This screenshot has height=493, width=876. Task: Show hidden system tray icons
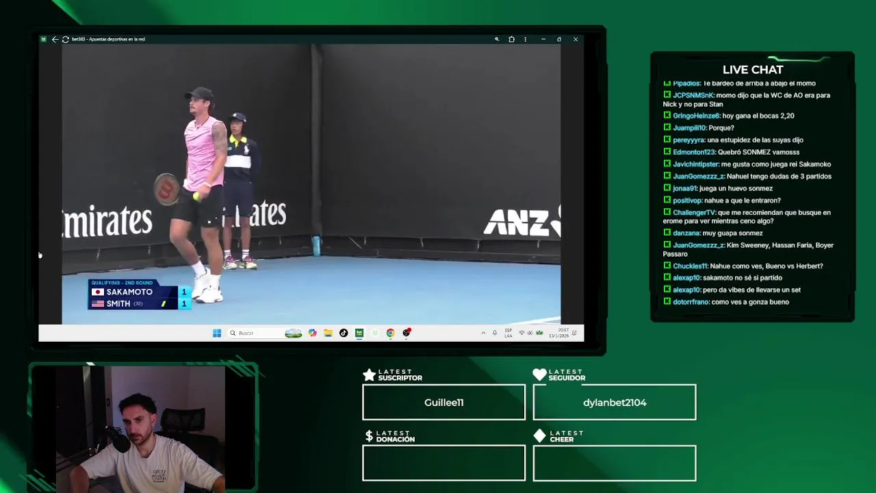point(483,333)
